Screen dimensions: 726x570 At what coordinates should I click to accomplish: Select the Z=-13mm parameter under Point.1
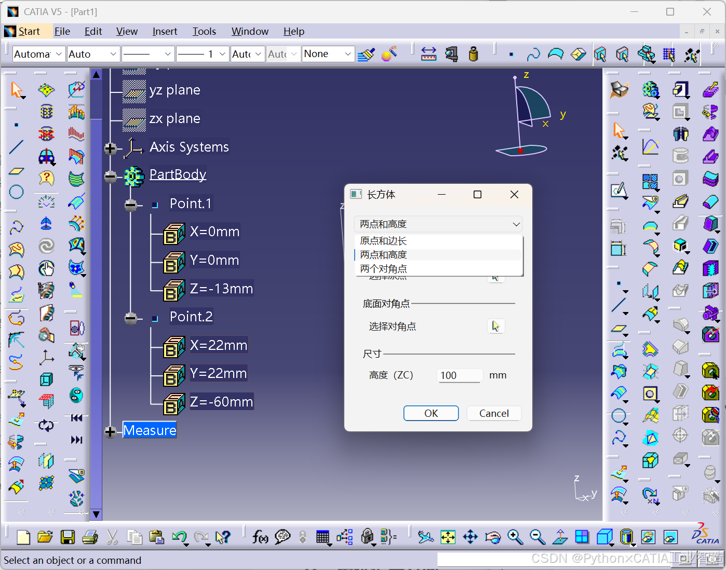tap(221, 289)
